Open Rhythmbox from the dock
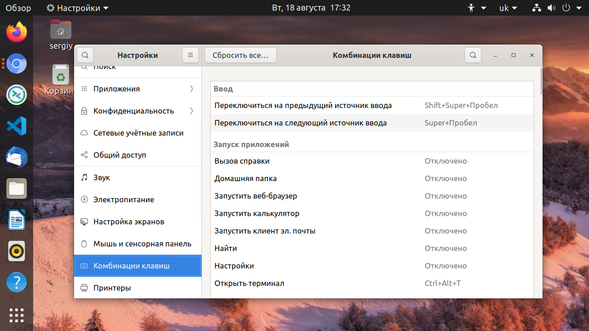The width and height of the screenshot is (589, 331). [x=17, y=251]
